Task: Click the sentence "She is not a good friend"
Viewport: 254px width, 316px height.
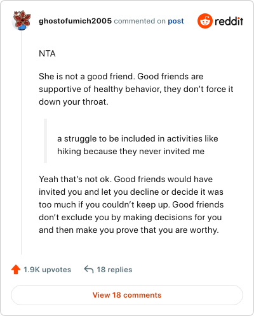Action: (87, 76)
